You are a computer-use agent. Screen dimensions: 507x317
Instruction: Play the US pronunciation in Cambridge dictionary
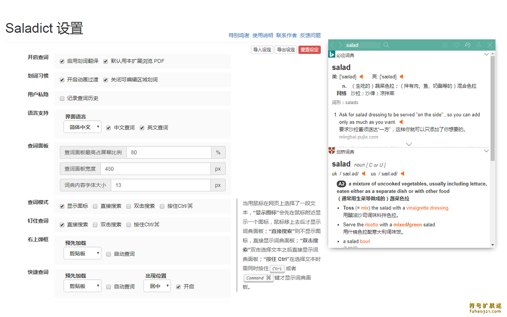pos(402,174)
